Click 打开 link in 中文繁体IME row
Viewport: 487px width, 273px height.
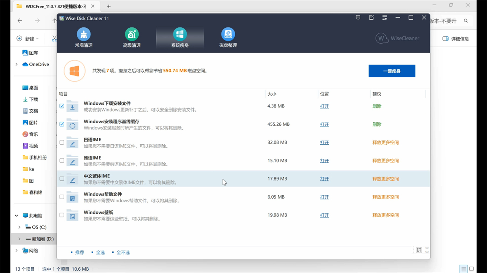coord(324,179)
